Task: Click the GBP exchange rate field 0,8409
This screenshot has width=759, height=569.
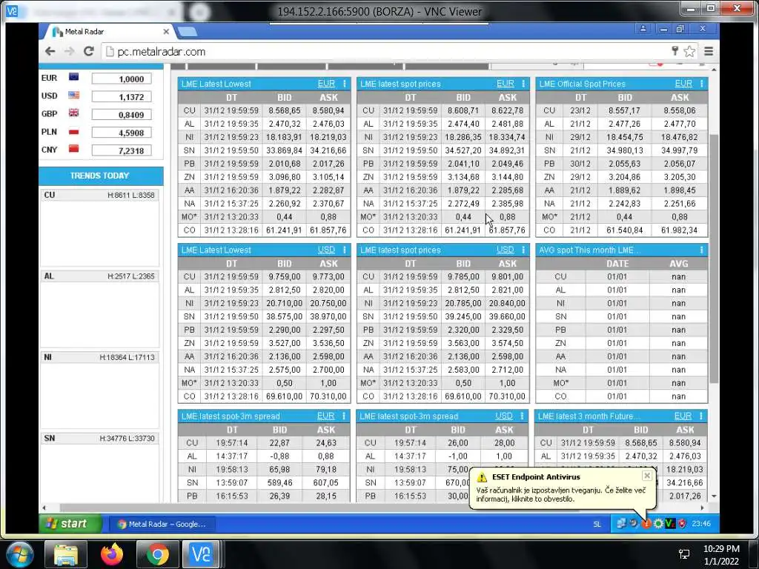Action: pyautogui.click(x=122, y=115)
